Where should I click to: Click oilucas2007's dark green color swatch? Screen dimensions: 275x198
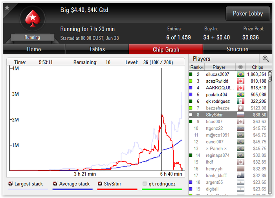[191, 74]
